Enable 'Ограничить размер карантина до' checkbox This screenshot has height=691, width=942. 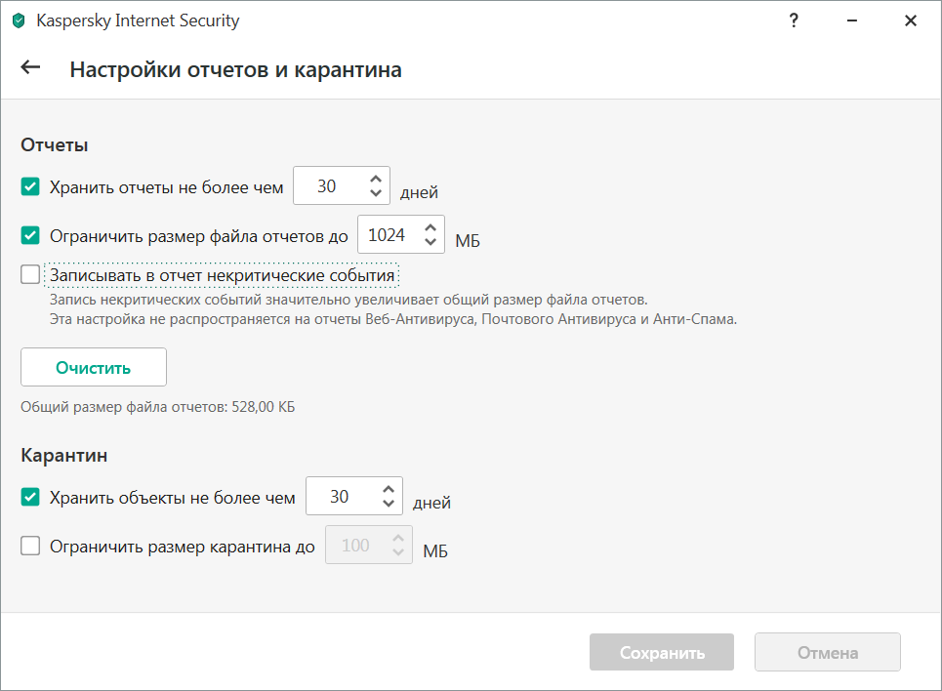30,547
